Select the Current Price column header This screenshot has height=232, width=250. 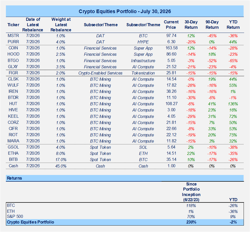tap(171, 25)
